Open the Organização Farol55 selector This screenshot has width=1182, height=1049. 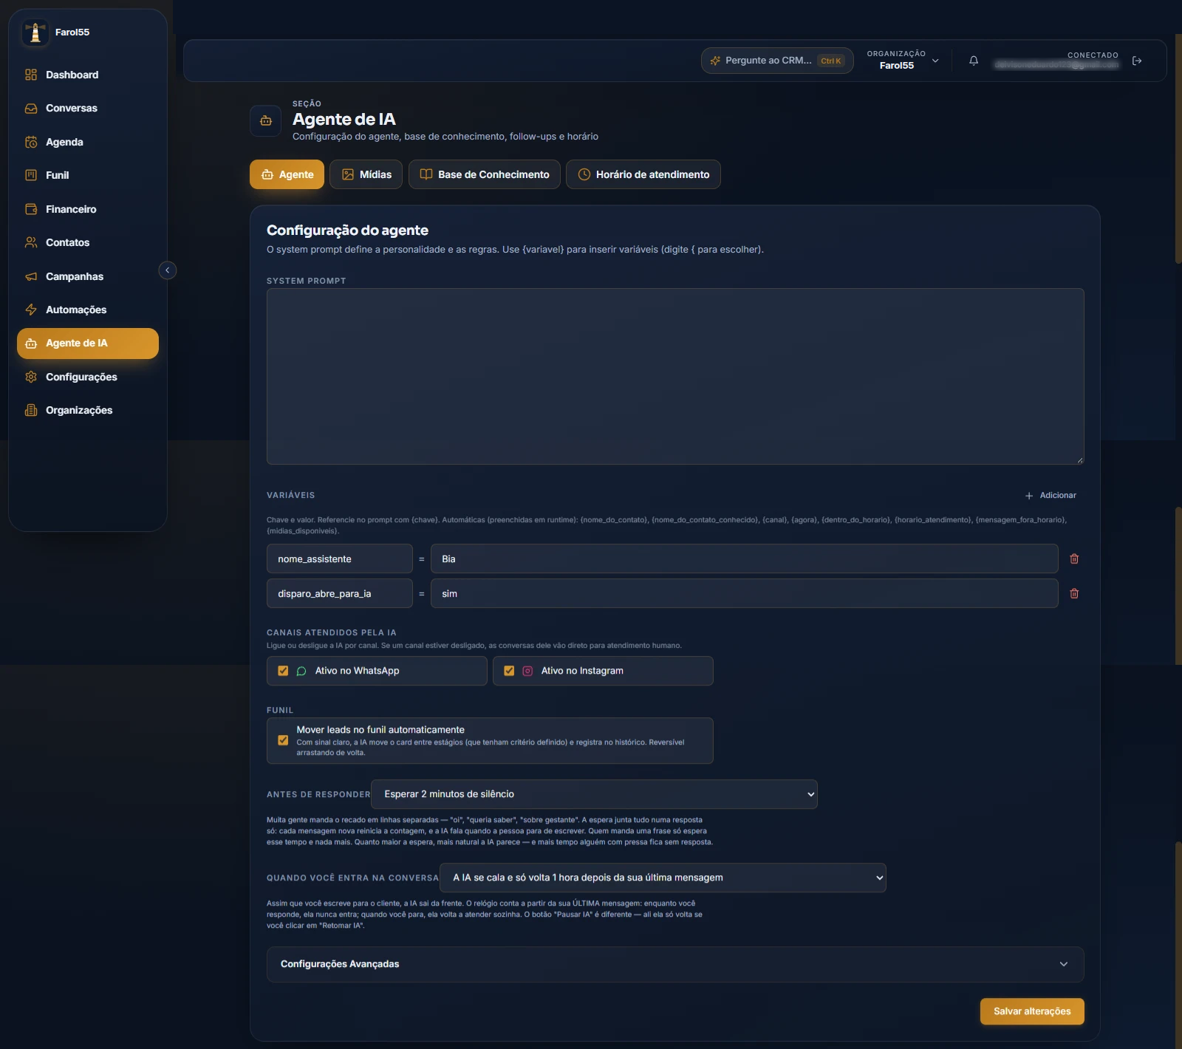[903, 60]
